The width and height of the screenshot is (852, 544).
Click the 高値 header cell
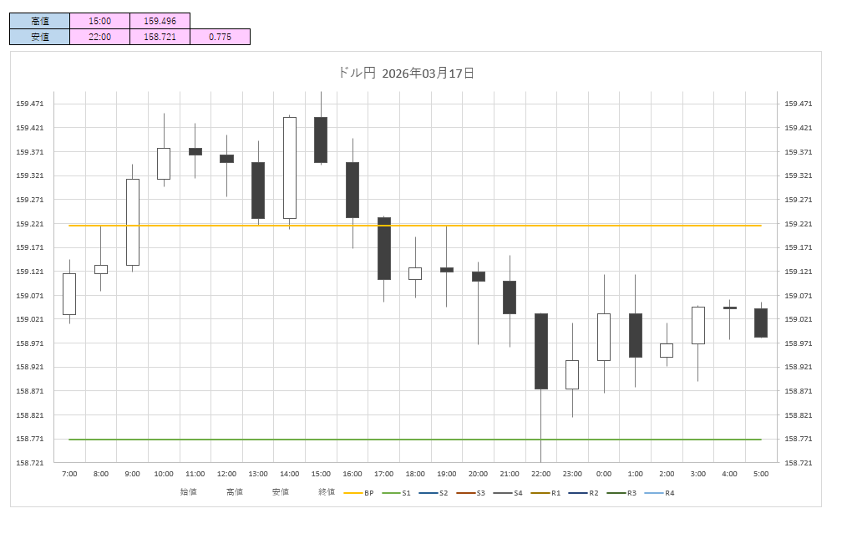pyautogui.click(x=39, y=21)
